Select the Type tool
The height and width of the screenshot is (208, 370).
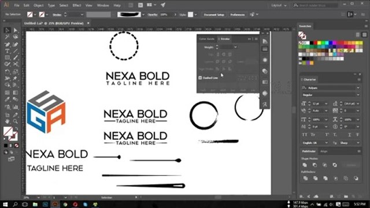[7, 51]
